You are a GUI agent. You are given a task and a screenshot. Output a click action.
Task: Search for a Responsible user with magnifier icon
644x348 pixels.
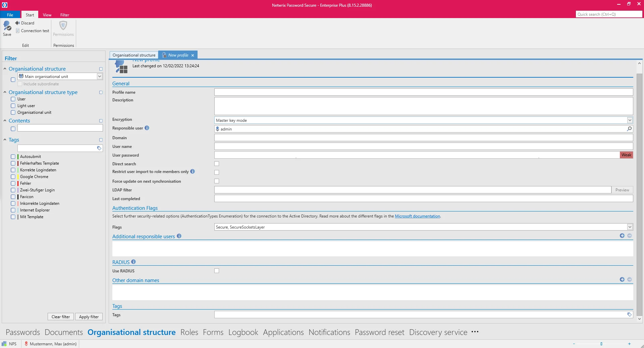[x=629, y=129]
